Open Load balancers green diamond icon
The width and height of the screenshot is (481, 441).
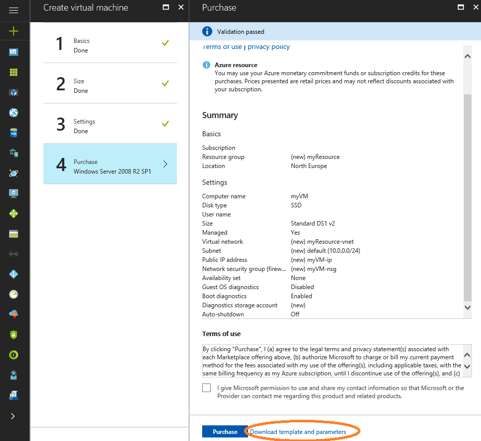[x=14, y=213]
